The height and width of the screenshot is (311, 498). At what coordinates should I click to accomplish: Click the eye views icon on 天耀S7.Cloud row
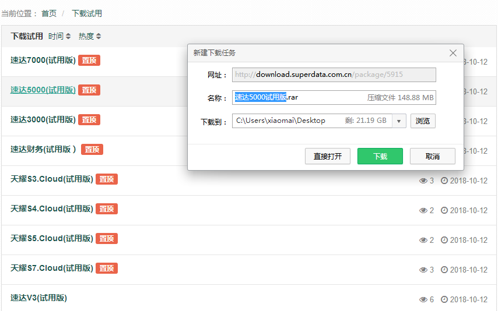coord(423,270)
